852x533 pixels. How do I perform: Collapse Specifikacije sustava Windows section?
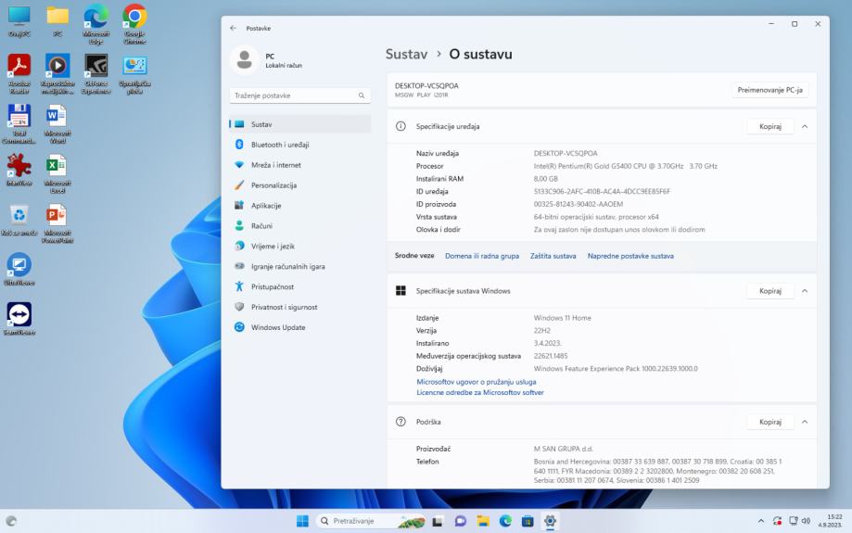[804, 291]
